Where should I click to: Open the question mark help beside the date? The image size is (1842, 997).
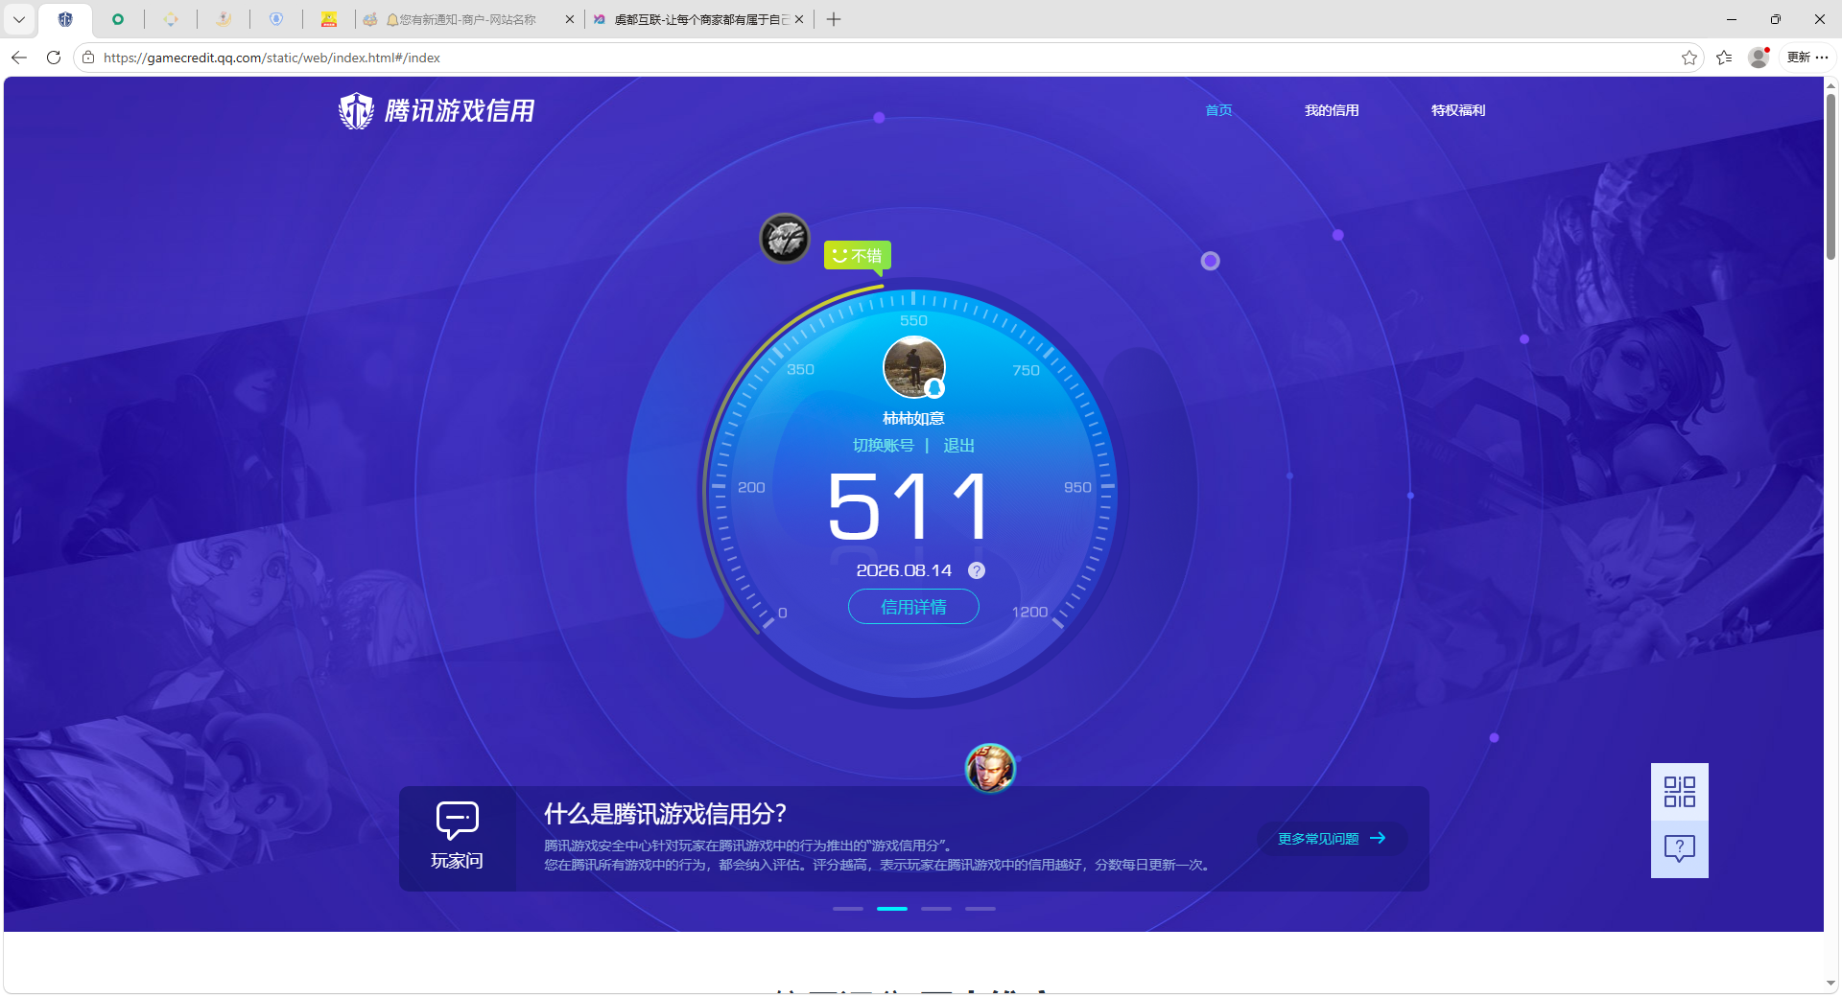point(977,570)
